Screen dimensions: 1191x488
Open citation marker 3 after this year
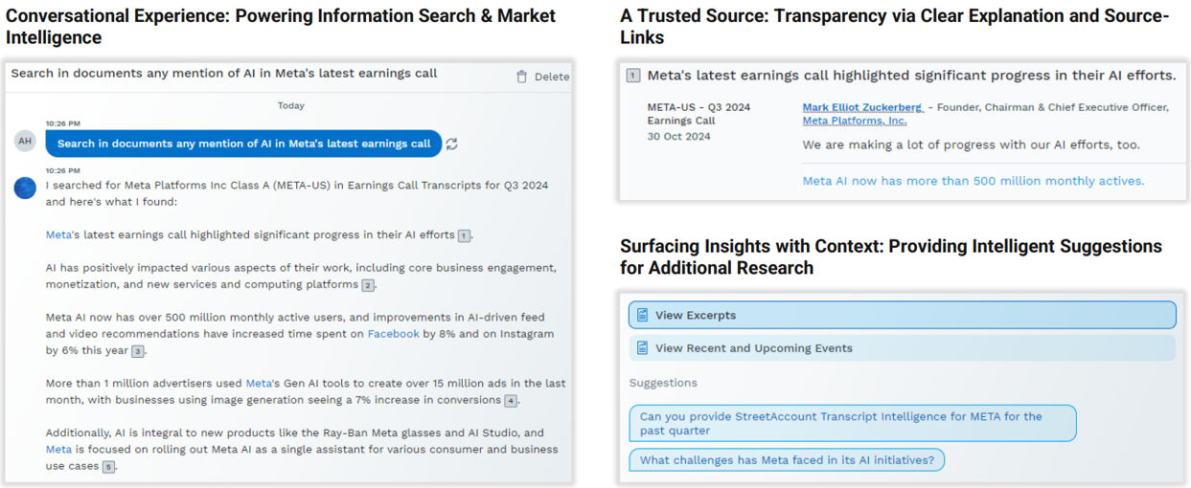click(x=138, y=351)
